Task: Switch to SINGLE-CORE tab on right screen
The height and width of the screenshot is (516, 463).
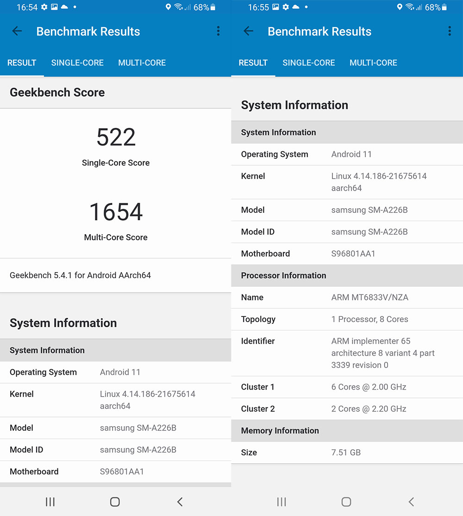Action: (x=309, y=63)
